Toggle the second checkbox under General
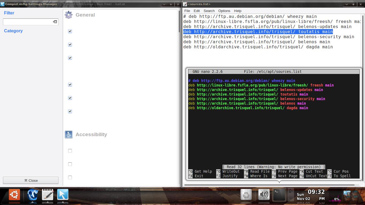365x205 pixels. pyautogui.click(x=70, y=45)
